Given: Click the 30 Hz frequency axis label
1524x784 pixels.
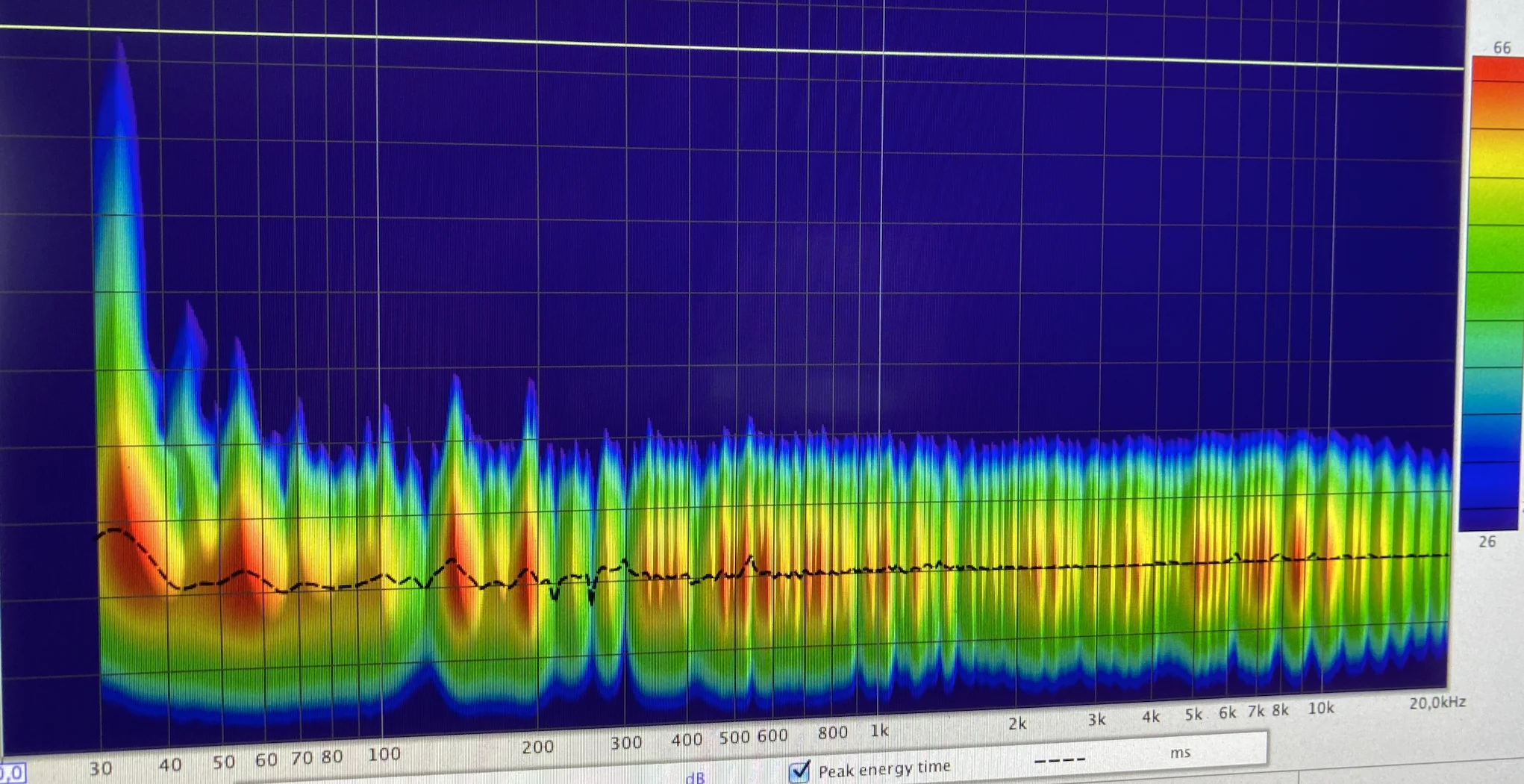Looking at the screenshot, I should [x=101, y=768].
